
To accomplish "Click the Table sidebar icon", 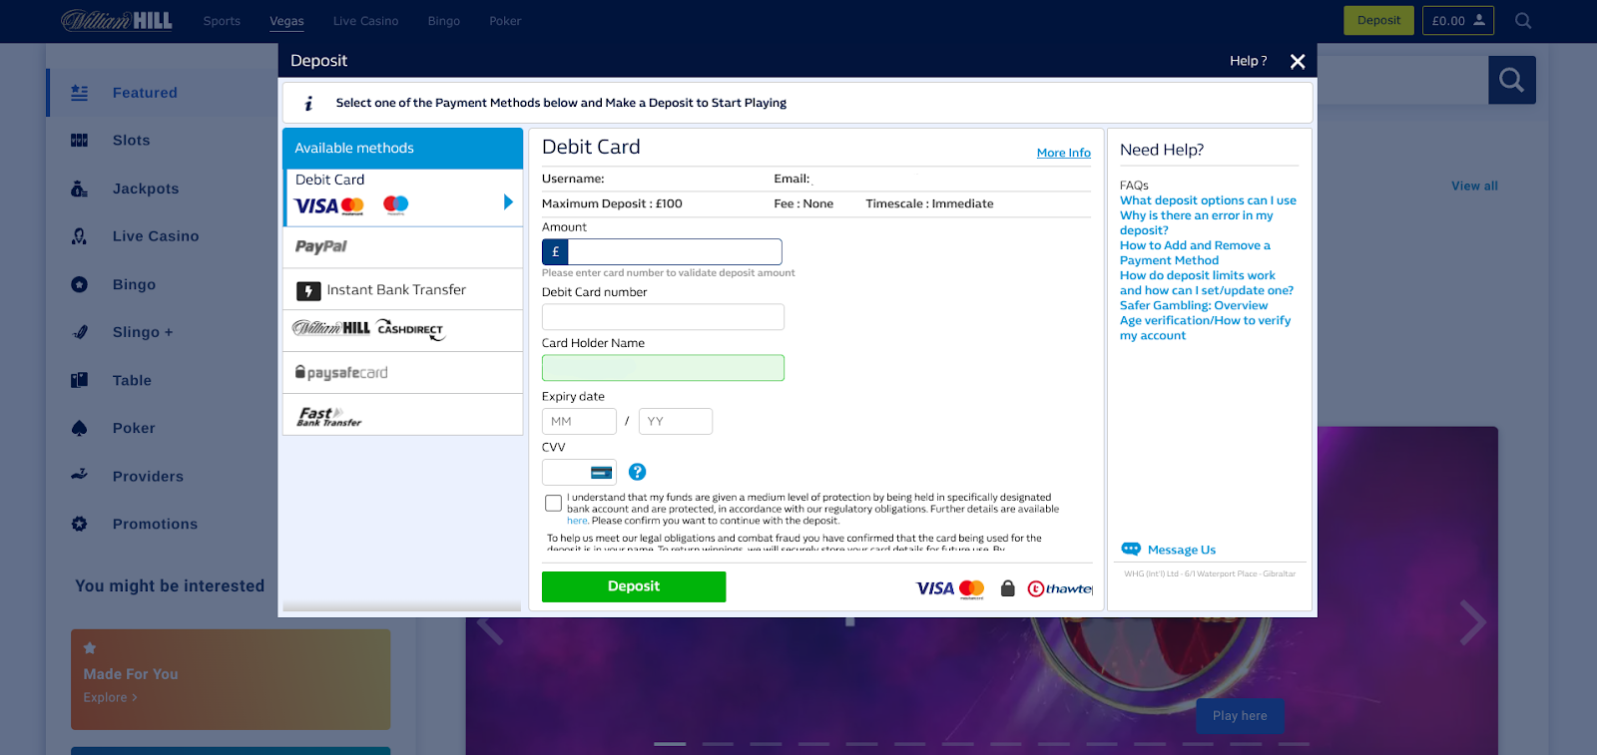I will (80, 380).
